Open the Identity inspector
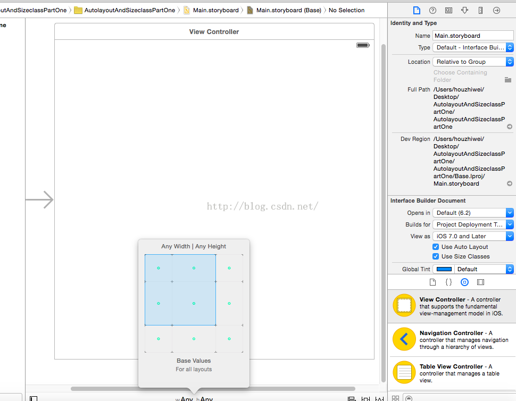Image resolution: width=516 pixels, height=401 pixels. click(x=448, y=11)
